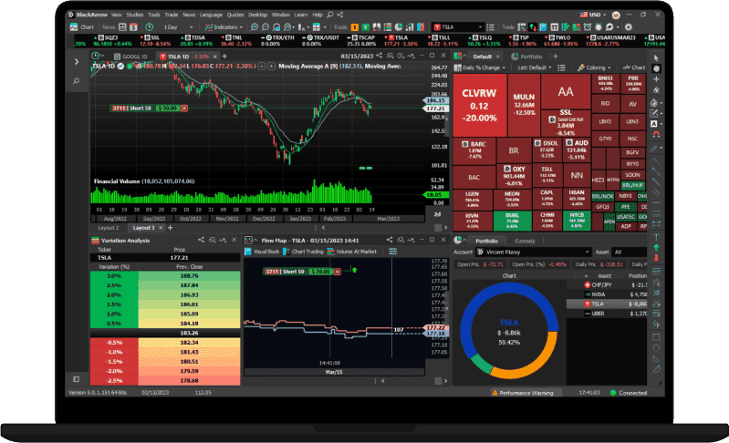Toggle the bottom-left sidebar panel icon
Image resolution: width=729 pixels, height=443 pixels.
tap(77, 379)
